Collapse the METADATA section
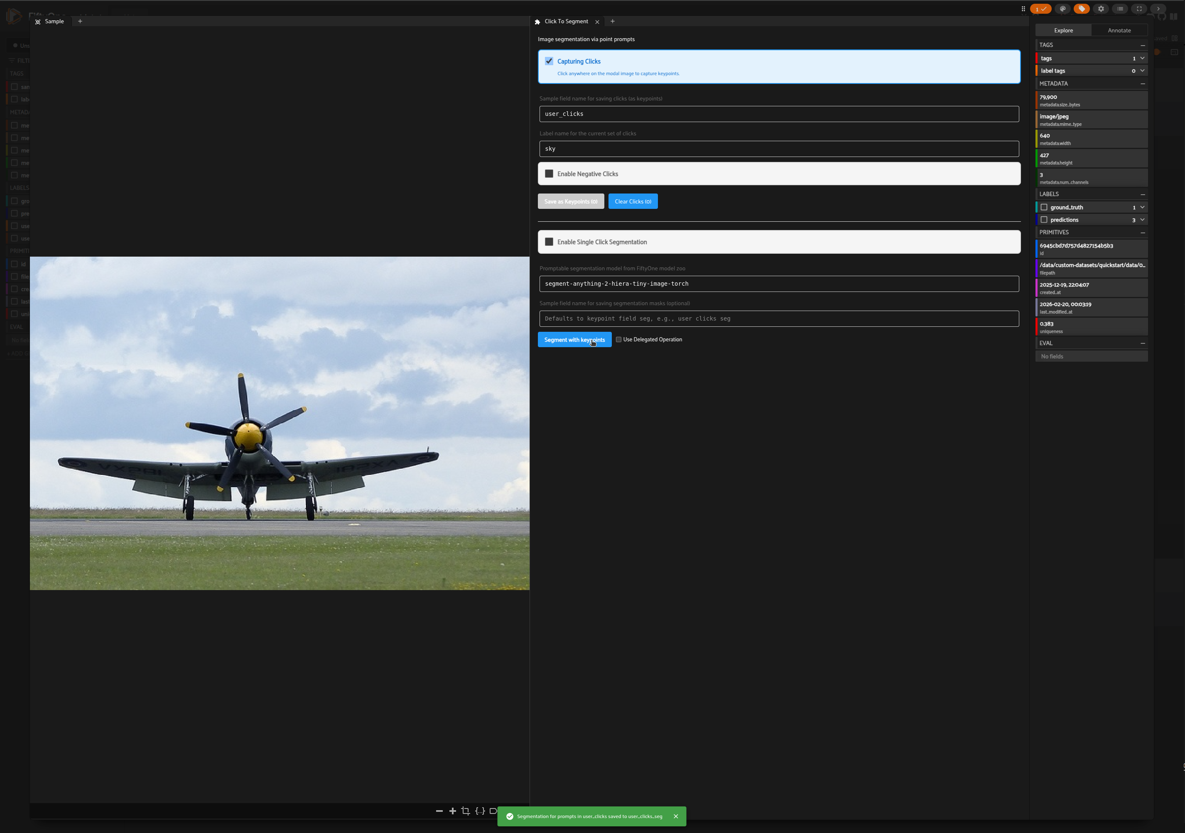 click(1142, 83)
